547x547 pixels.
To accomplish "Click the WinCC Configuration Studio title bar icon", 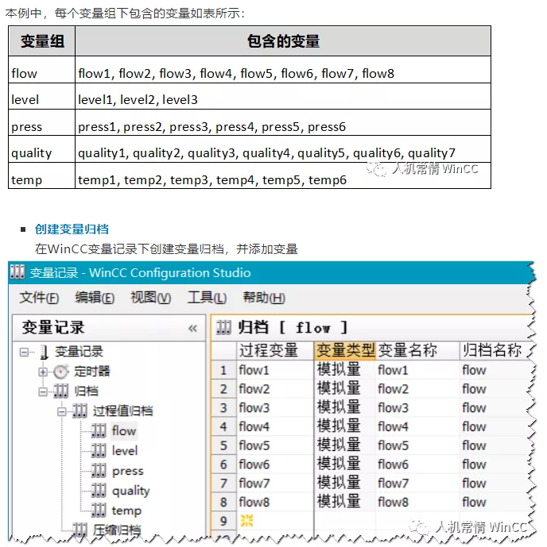I will [17, 273].
